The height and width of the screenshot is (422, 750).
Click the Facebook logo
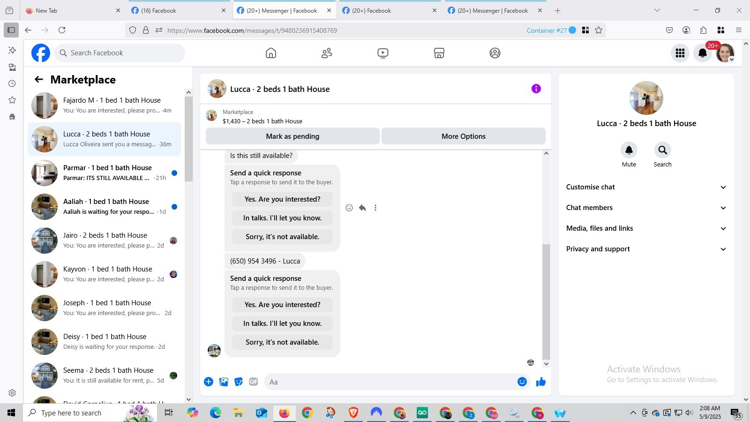tap(41, 53)
